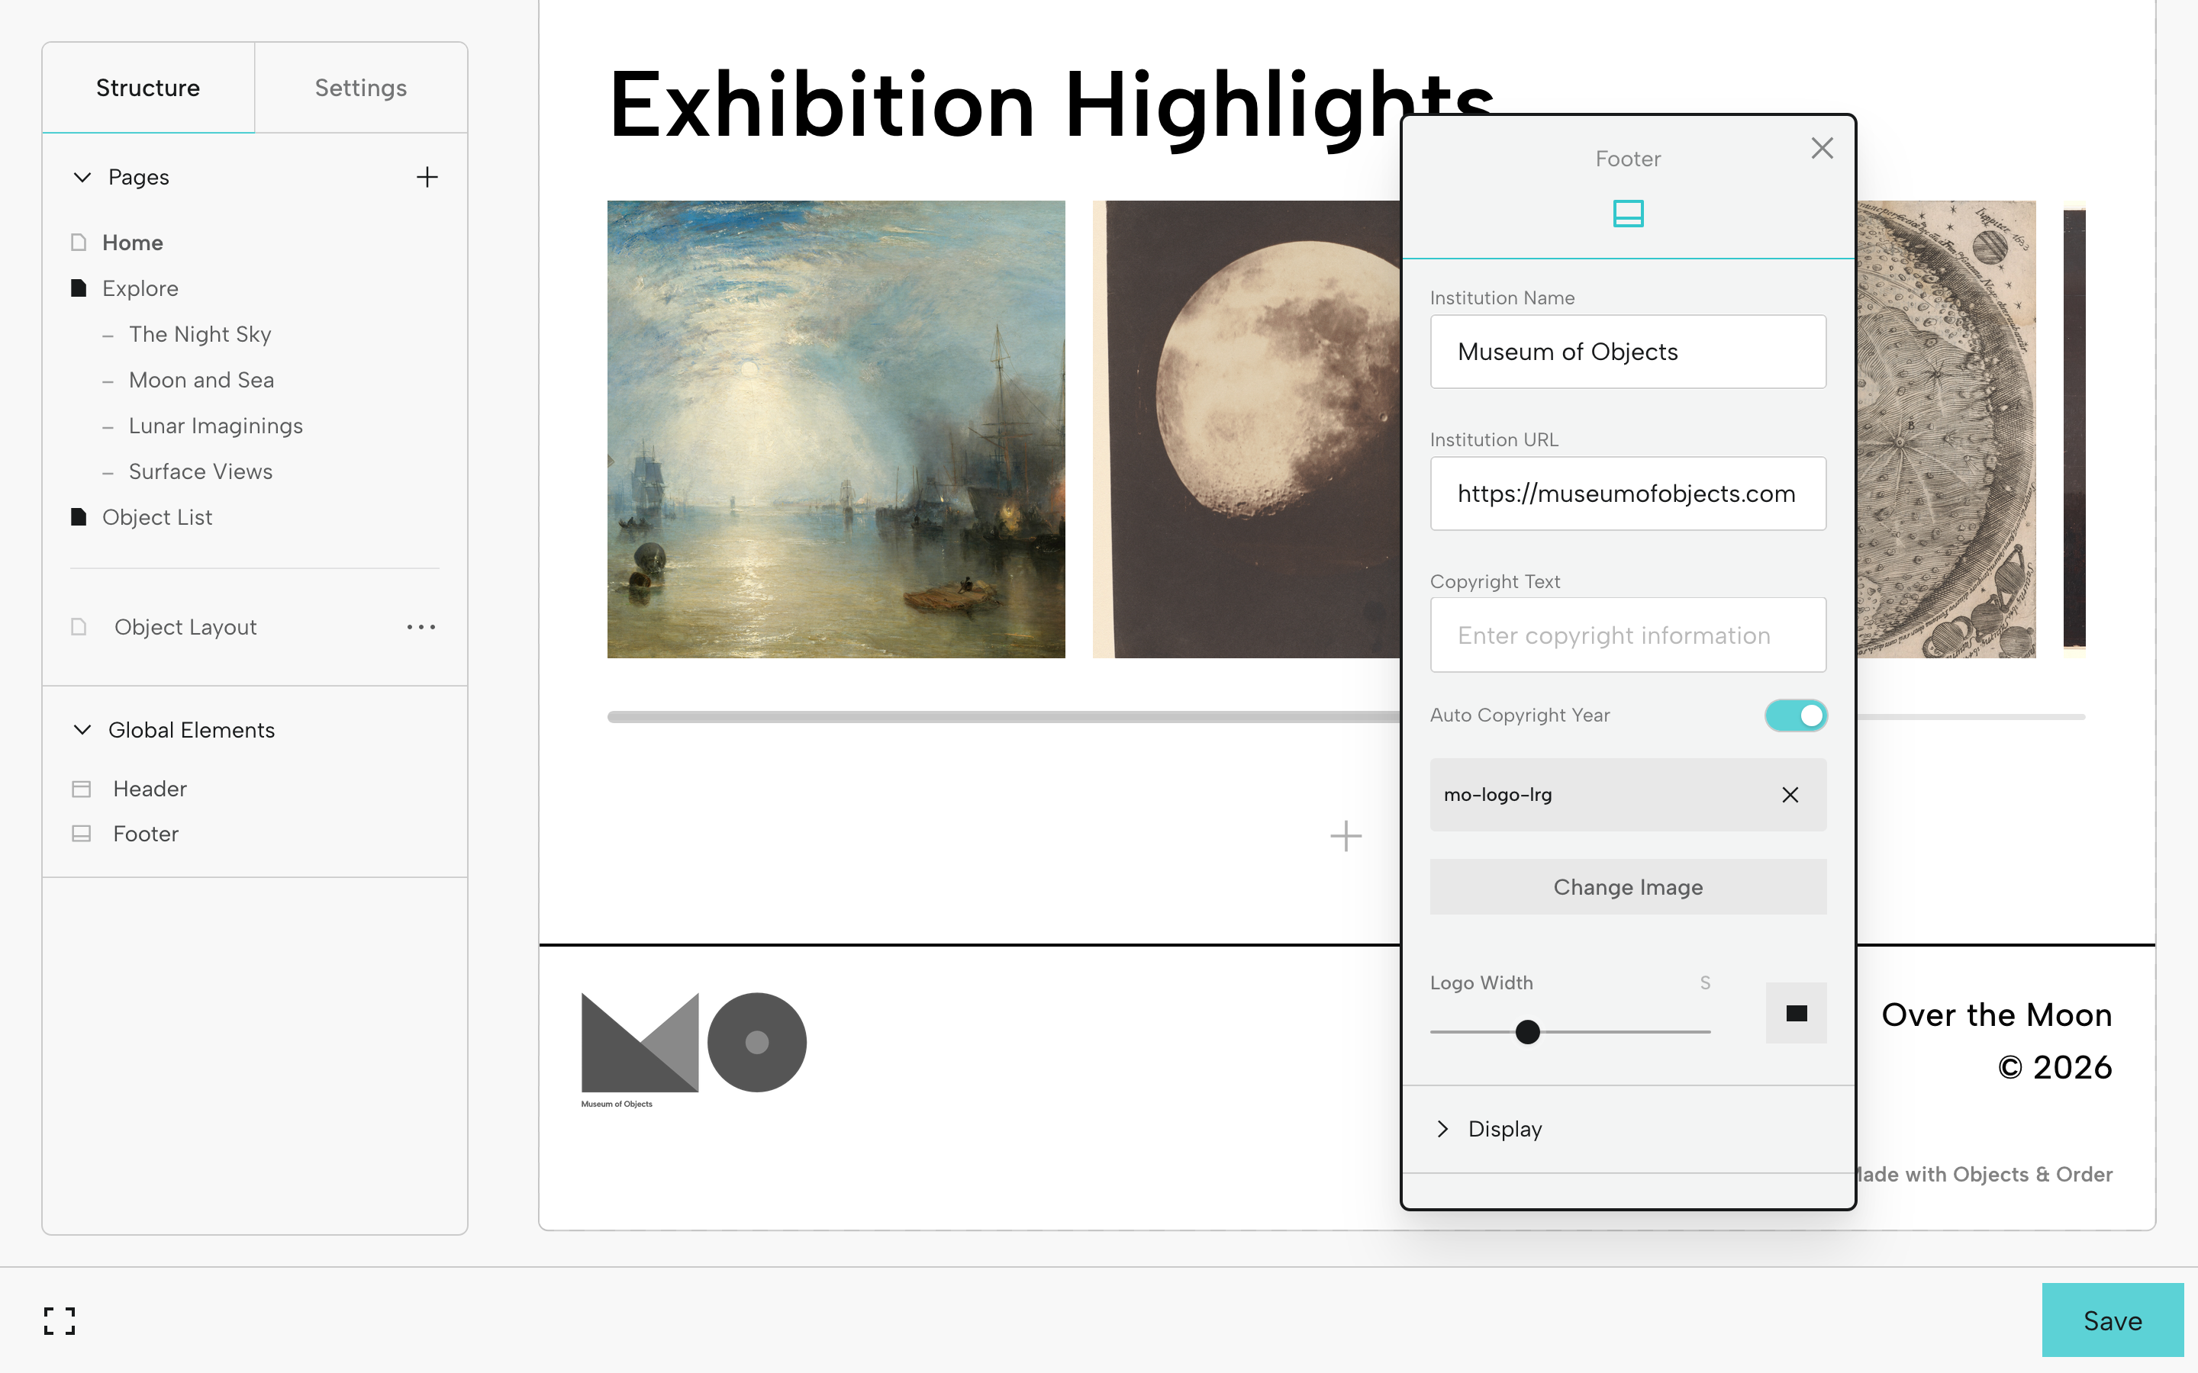The width and height of the screenshot is (2198, 1373).
Task: Click the Object List page icon
Action: 79,516
